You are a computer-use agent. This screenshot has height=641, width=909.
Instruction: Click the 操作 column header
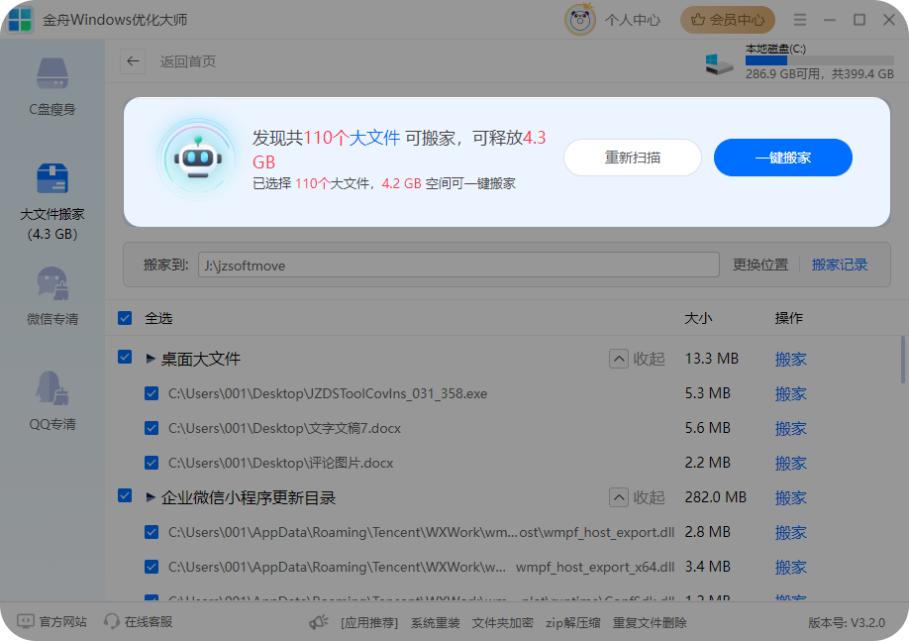click(789, 318)
